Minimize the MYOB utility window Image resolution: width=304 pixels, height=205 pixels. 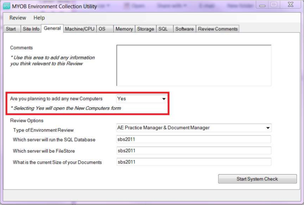(x=262, y=5)
